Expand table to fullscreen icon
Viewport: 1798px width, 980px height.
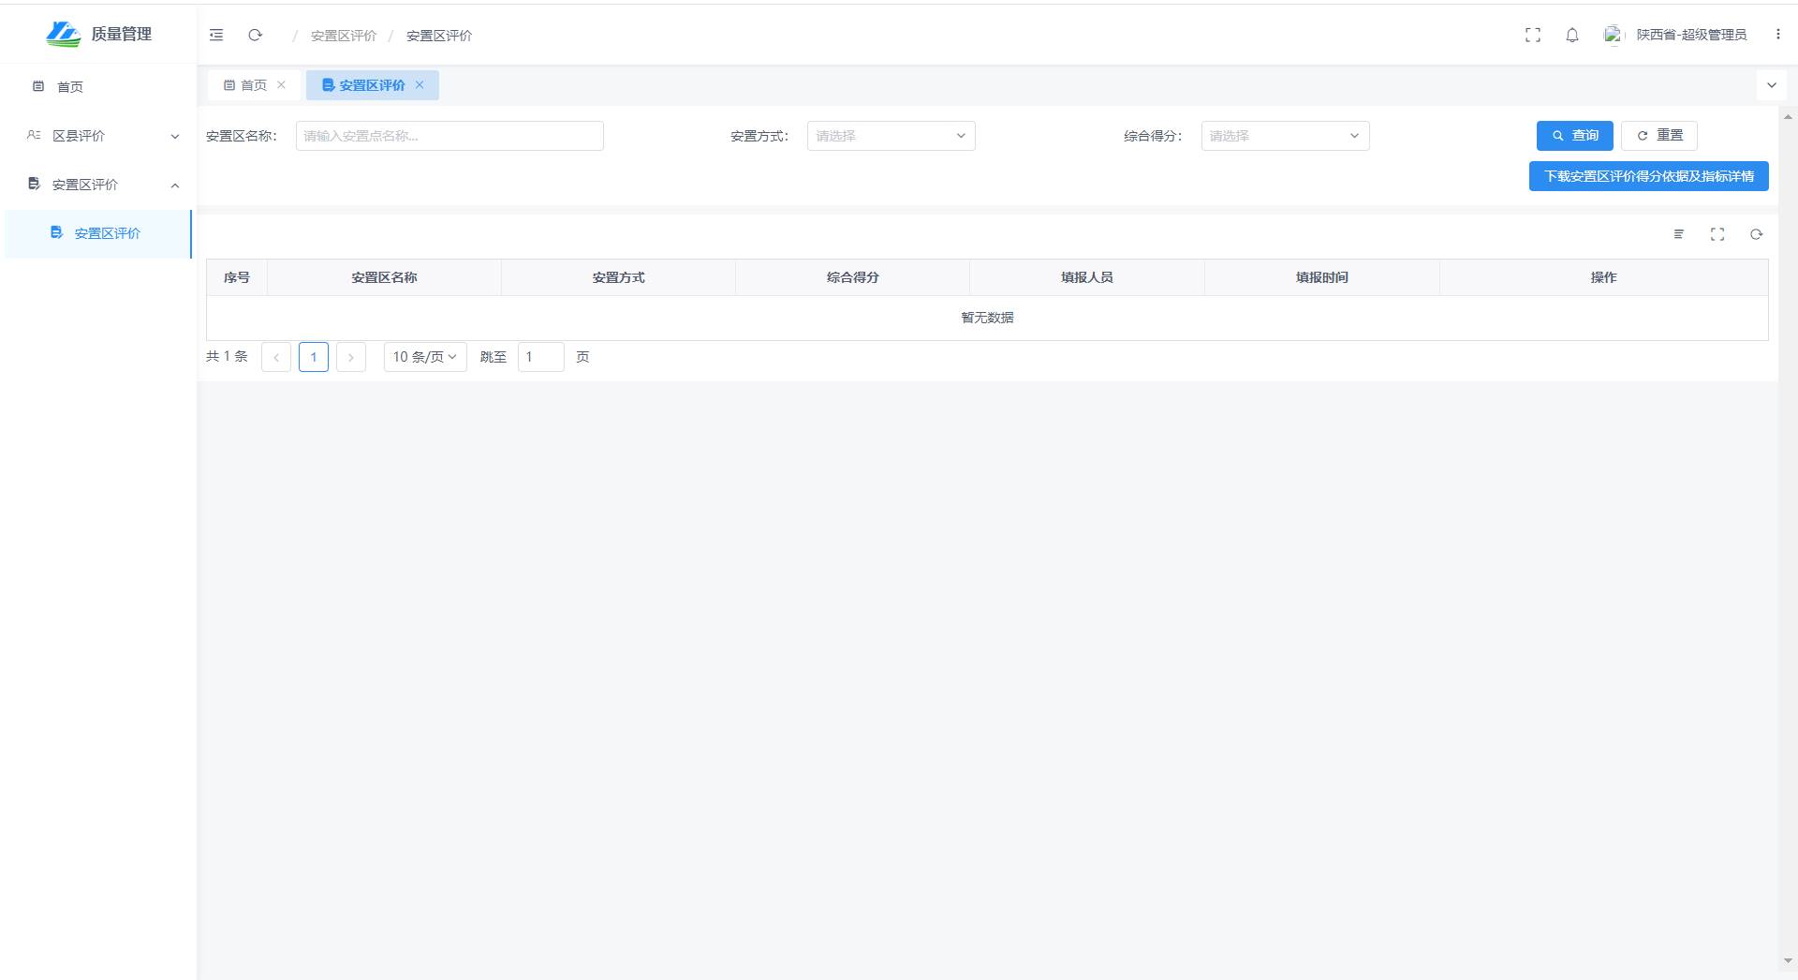point(1717,234)
